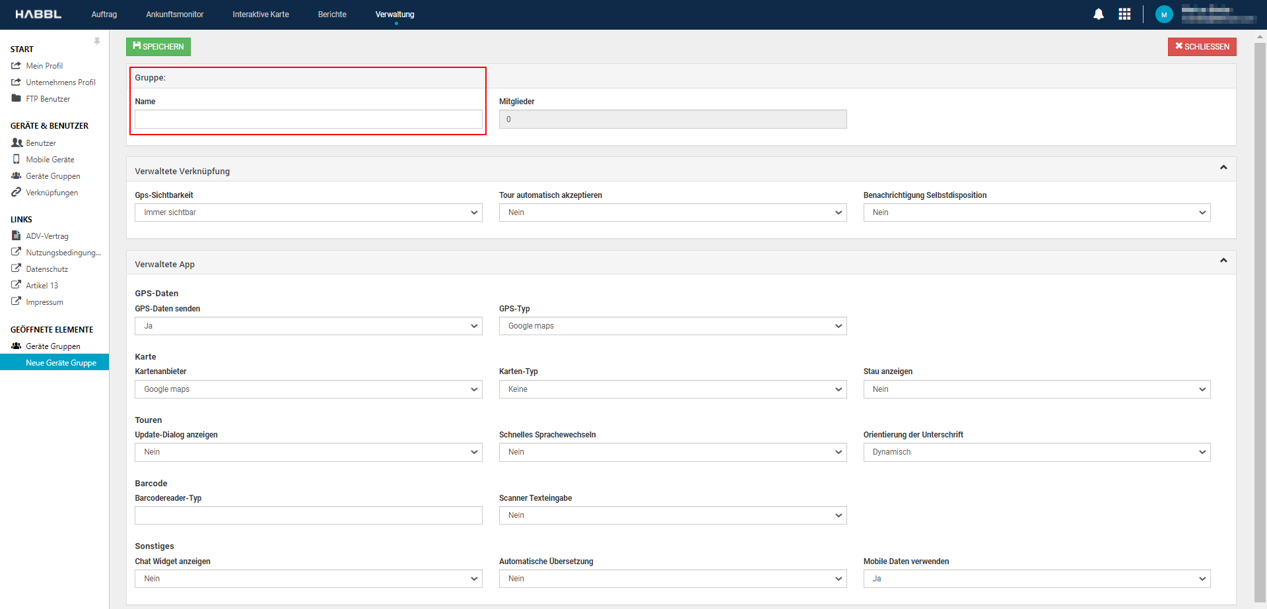This screenshot has height=609, width=1267.
Task: Click the user avatar icon
Action: (x=1163, y=15)
